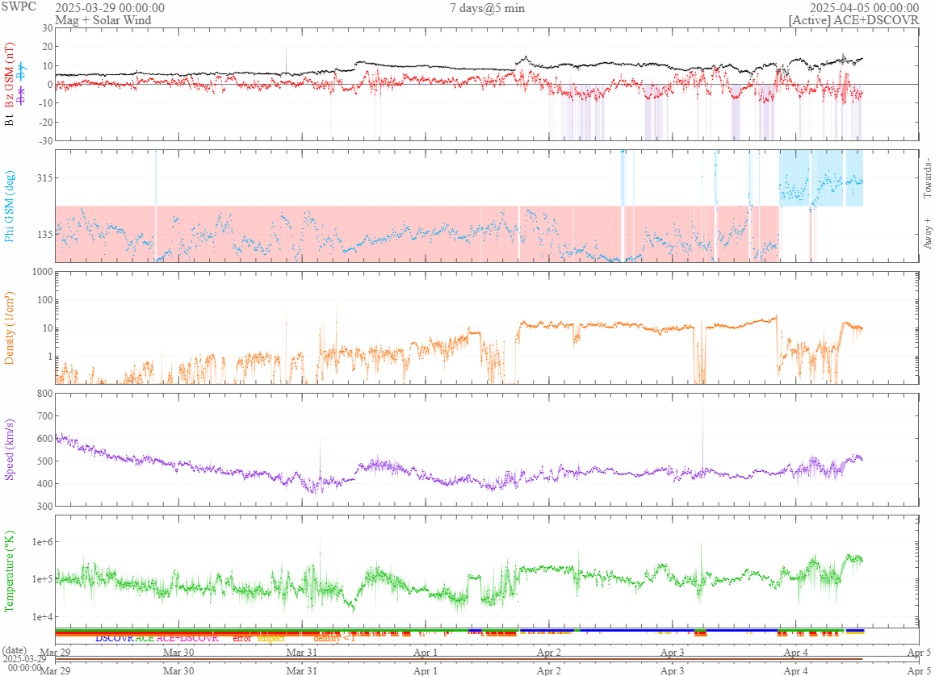This screenshot has height=676, width=935.
Task: Click the [Active] ACE+DSCOVR source label
Action: coord(854,19)
